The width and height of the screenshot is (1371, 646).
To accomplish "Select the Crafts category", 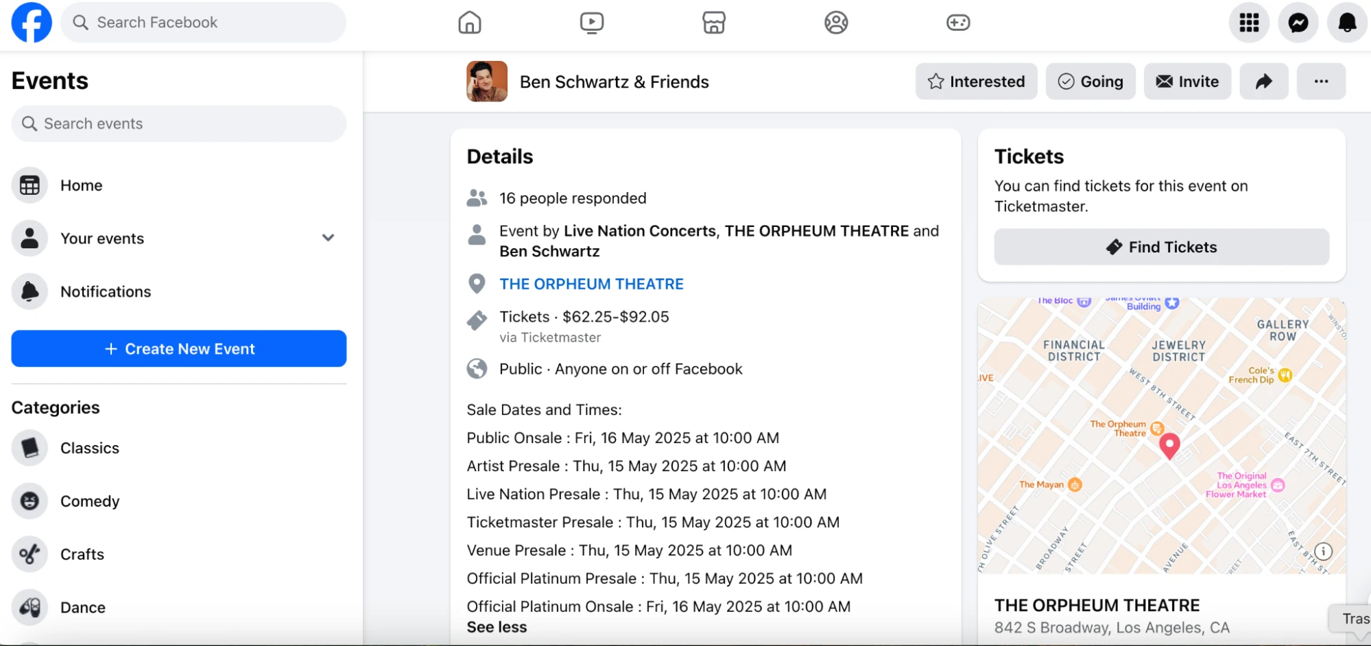I will pyautogui.click(x=179, y=554).
